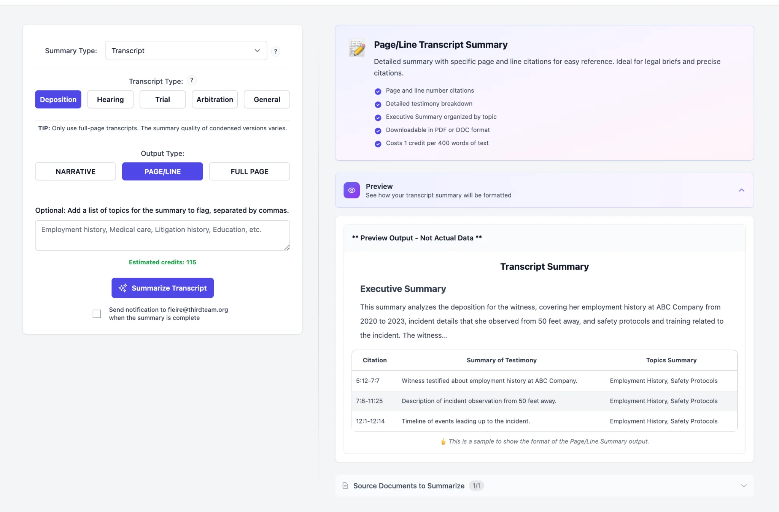779x512 pixels.
Task: Select Hearing transcript type
Action: click(110, 100)
